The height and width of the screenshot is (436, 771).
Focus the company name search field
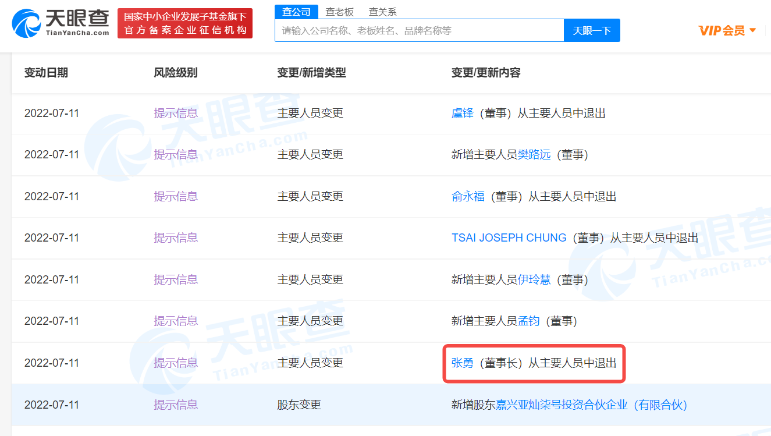tap(419, 30)
